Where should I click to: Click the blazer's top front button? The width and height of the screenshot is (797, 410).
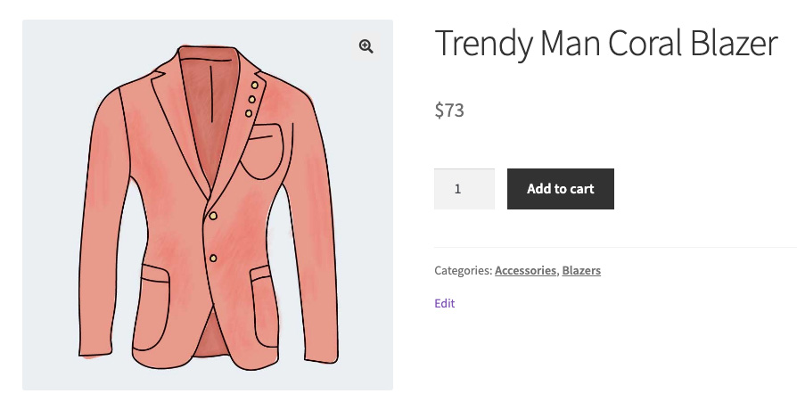[x=213, y=215]
